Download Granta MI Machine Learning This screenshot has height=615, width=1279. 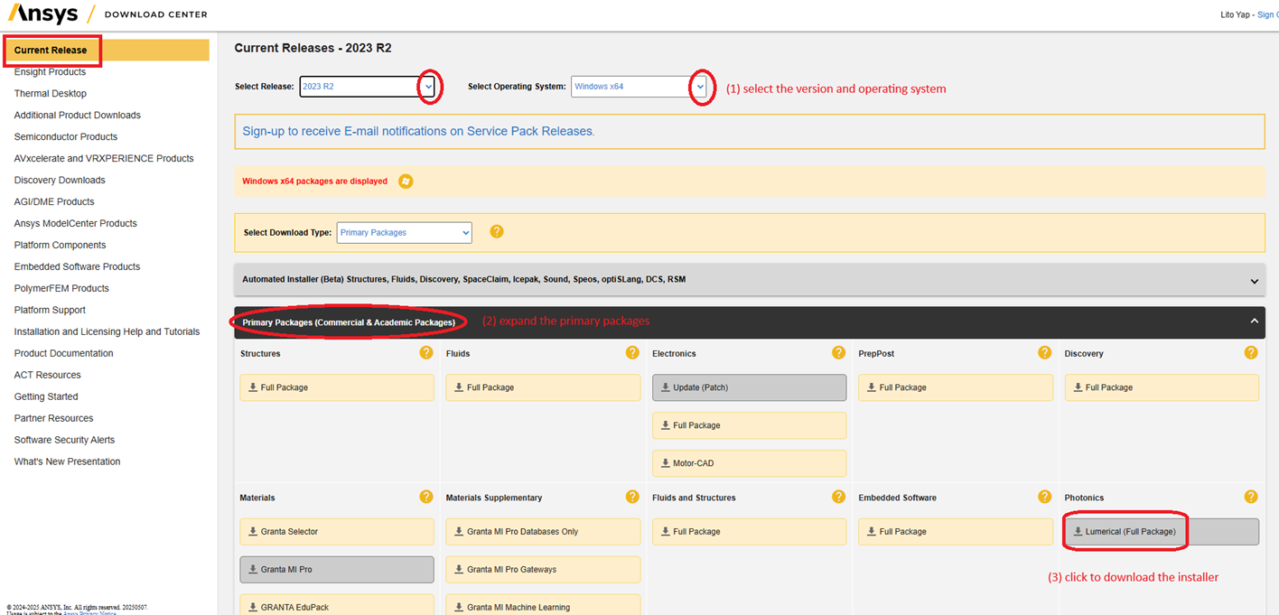tap(543, 605)
